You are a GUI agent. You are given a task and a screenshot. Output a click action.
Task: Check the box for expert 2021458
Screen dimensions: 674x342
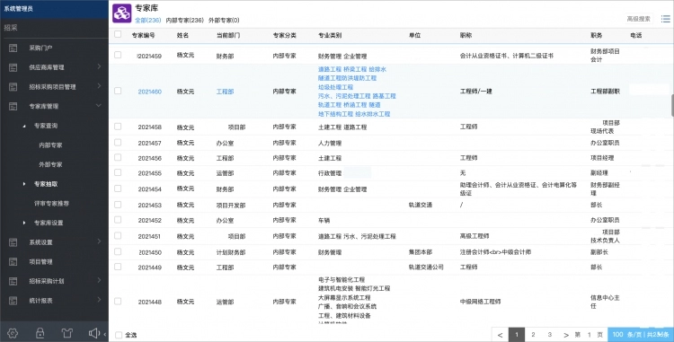pos(118,127)
